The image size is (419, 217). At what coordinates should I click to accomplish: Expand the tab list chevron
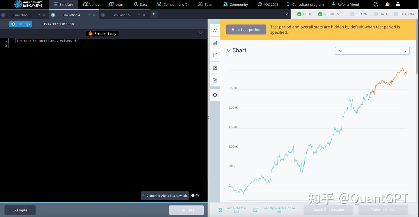[x=287, y=14]
